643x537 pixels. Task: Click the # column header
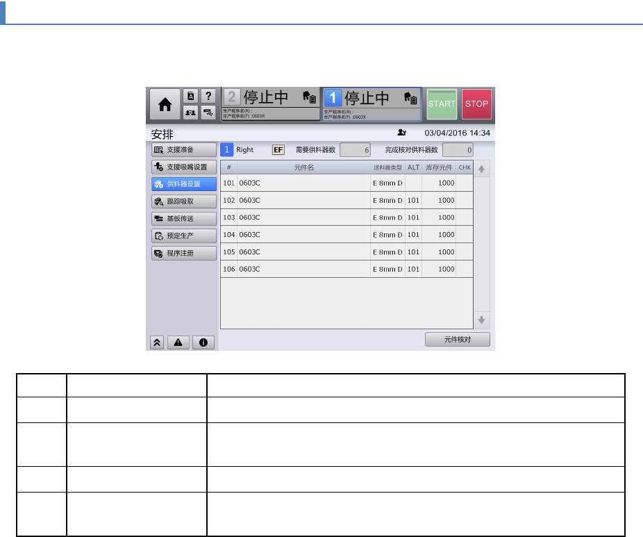[x=229, y=167]
